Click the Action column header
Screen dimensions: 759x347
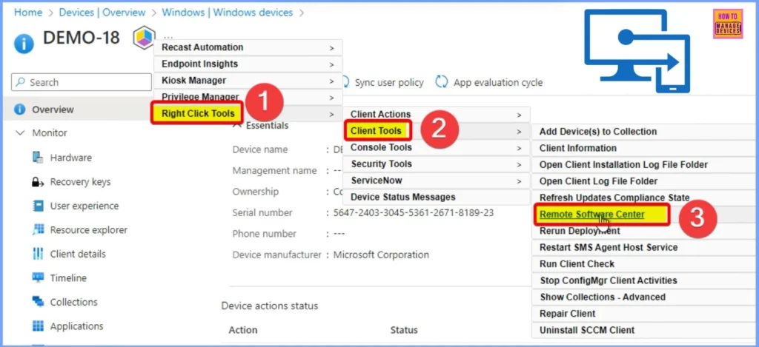click(243, 330)
